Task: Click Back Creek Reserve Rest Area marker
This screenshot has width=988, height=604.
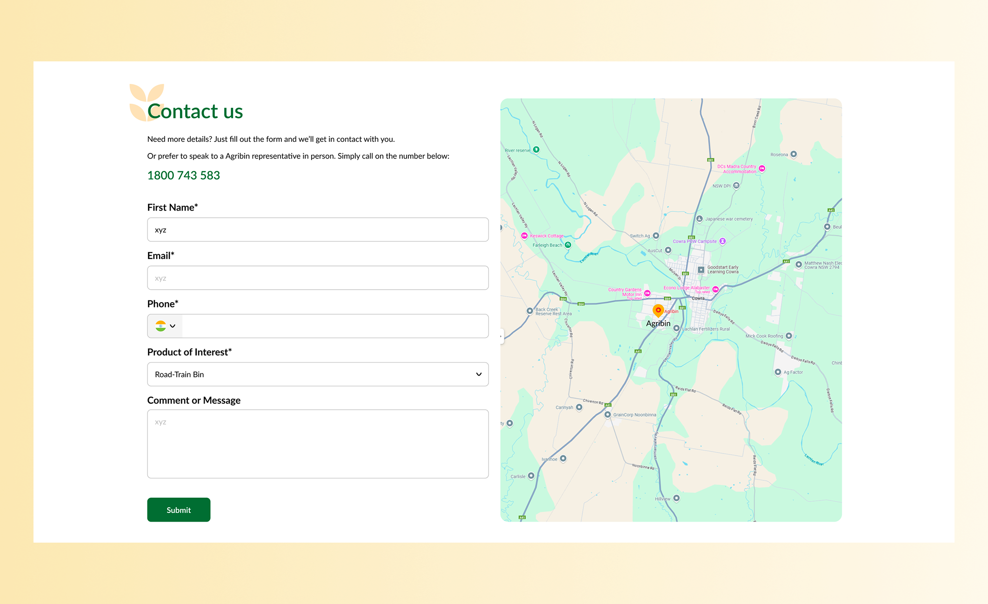Action: 529,311
